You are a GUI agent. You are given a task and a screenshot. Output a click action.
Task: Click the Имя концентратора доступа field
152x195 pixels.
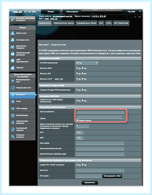point(100,149)
